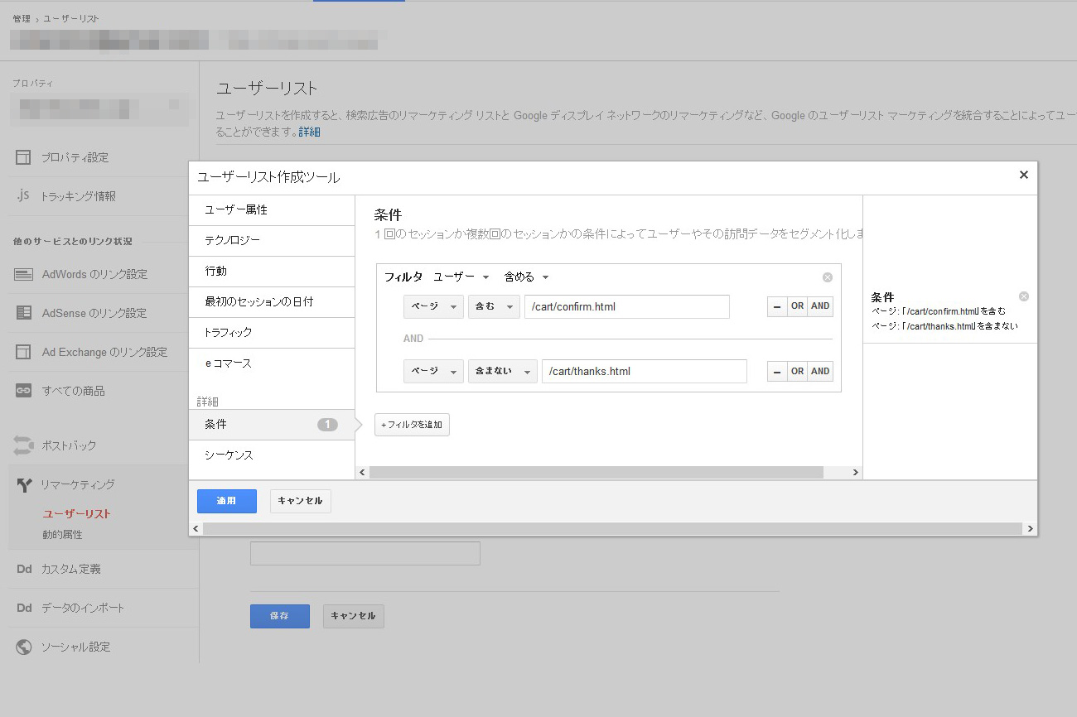Open the 含む match-type dropdown
Screen dimensions: 1077x717
[494, 306]
